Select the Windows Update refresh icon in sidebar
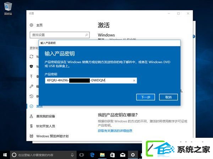The width and height of the screenshot is (213, 159). pos(31,57)
